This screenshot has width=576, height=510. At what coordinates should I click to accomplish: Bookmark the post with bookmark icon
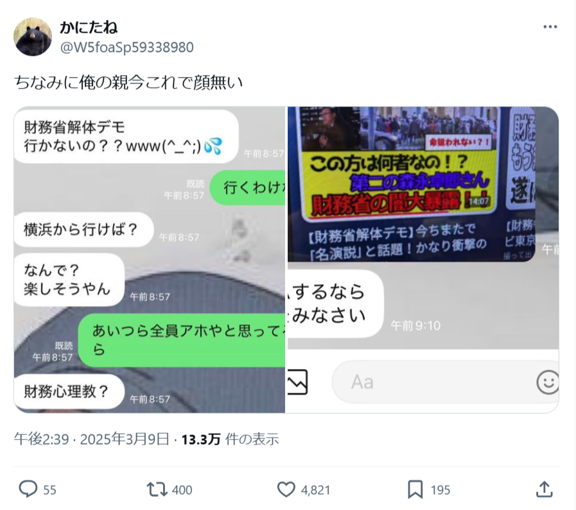[x=415, y=489]
